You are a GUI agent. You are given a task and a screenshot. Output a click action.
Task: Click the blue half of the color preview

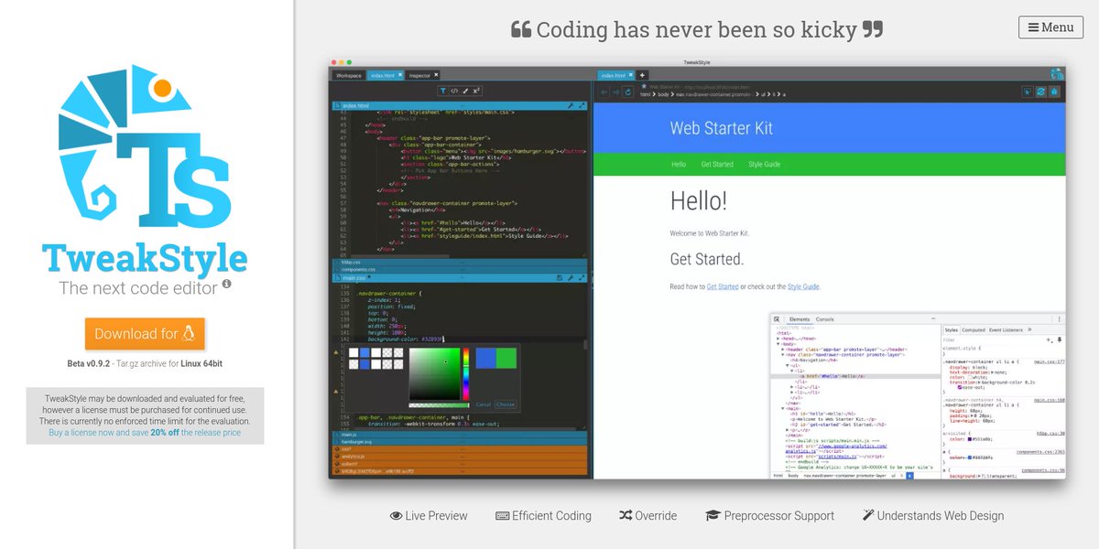click(x=485, y=358)
